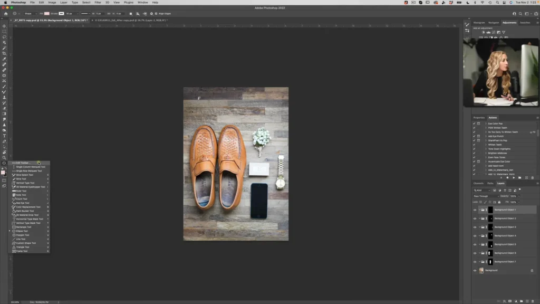The height and width of the screenshot is (304, 540).
Task: Hide Background Object 3 layer group
Action: pyautogui.click(x=475, y=227)
